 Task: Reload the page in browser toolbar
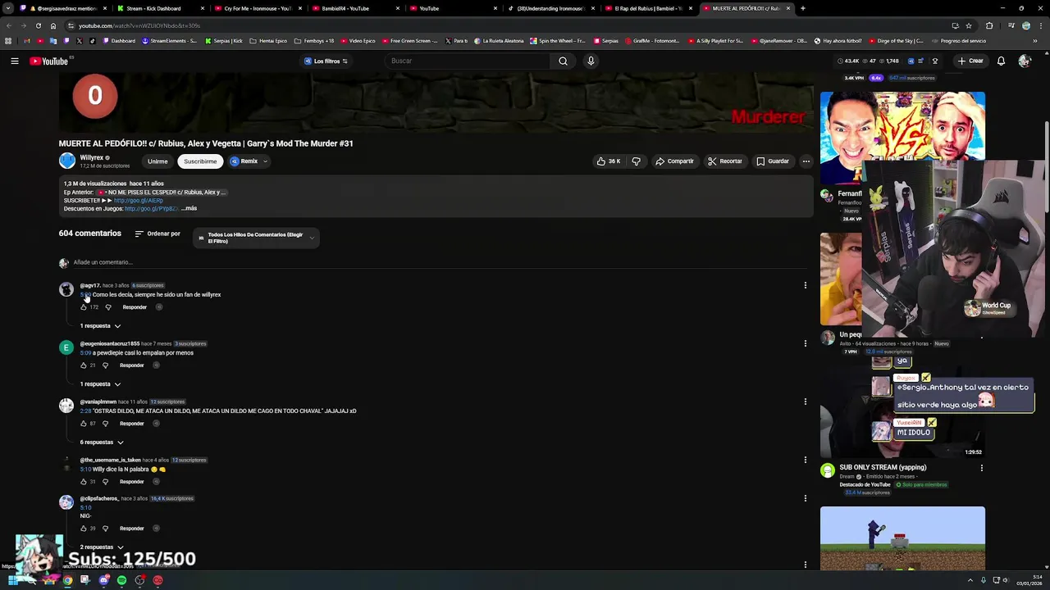38,25
